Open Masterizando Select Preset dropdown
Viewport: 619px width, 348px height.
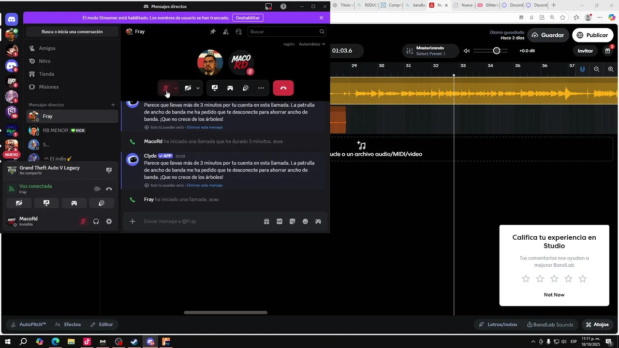429,51
